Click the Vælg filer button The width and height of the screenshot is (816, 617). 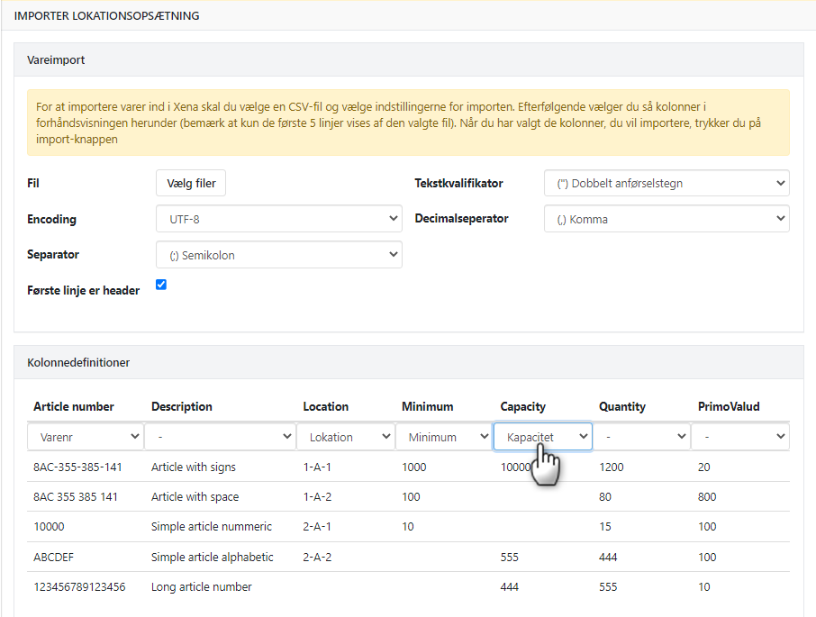(x=191, y=183)
